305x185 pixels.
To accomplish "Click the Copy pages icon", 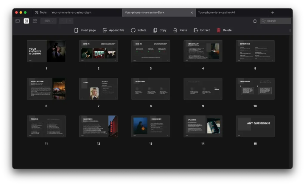I will (x=155, y=30).
